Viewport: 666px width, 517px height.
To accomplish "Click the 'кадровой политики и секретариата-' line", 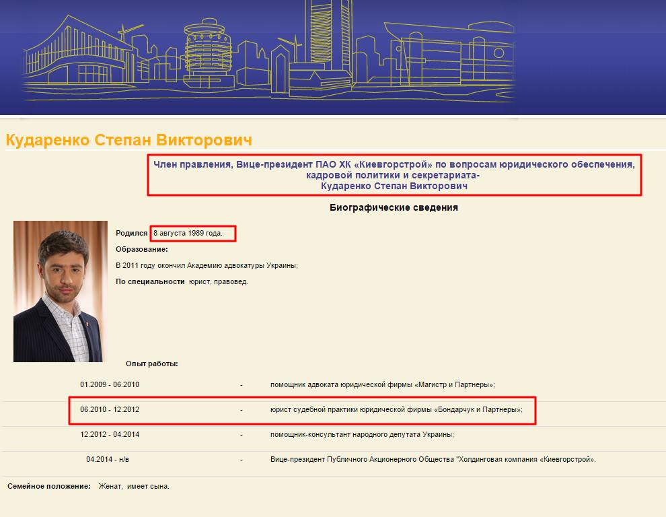I will (393, 175).
